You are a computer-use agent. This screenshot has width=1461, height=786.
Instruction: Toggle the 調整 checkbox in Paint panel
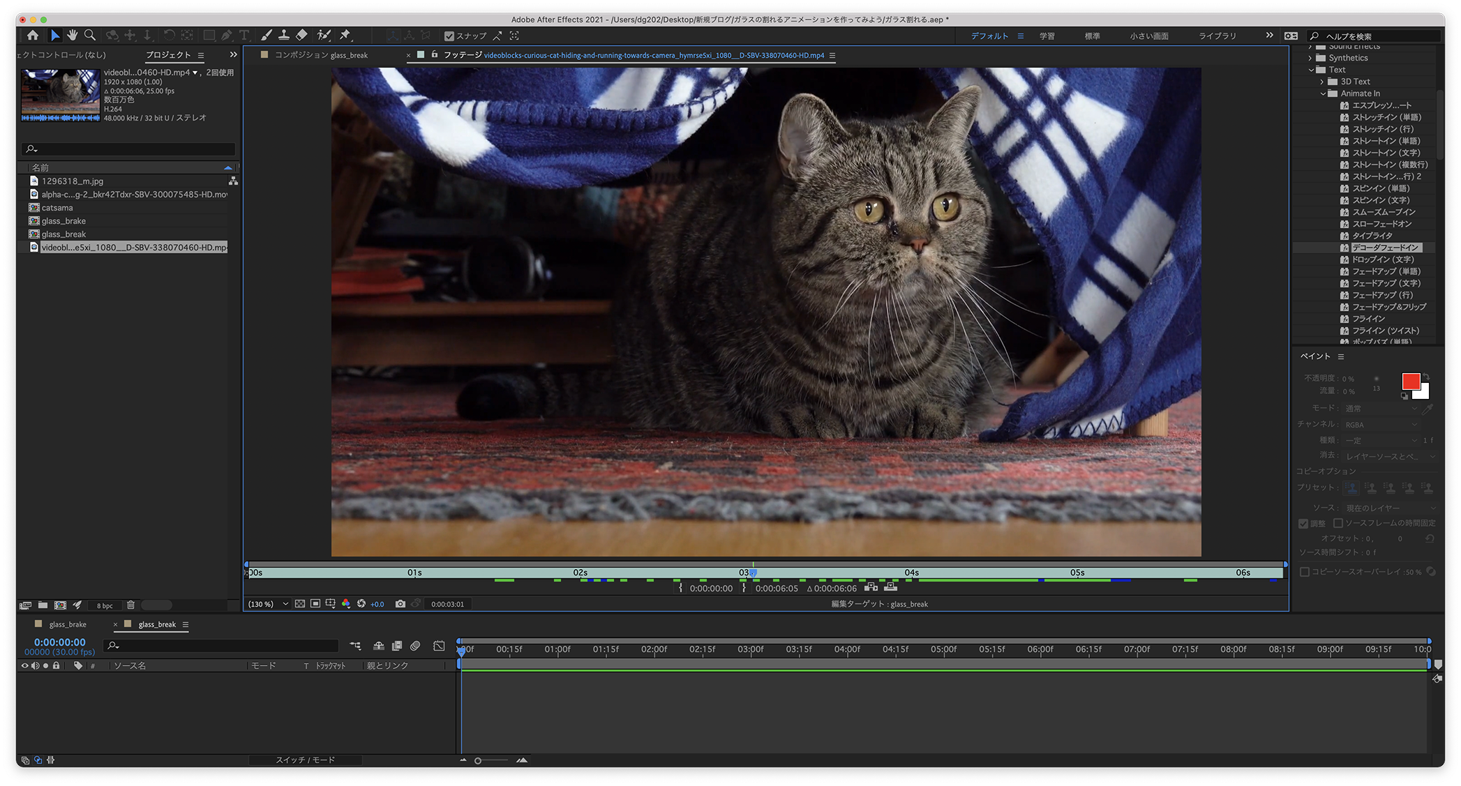(1303, 524)
